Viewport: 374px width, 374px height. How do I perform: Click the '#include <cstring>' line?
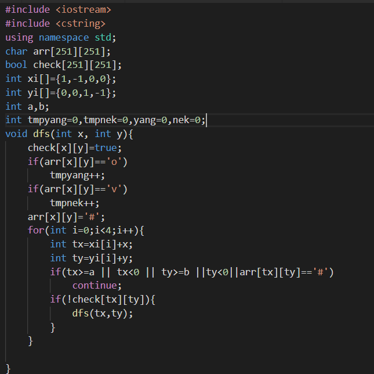[55, 24]
